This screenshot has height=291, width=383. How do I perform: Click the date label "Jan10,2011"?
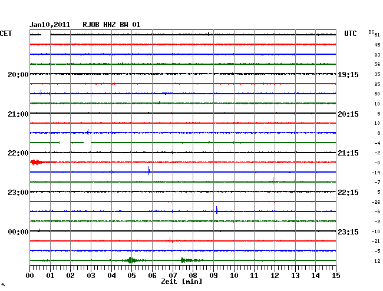tap(50, 25)
